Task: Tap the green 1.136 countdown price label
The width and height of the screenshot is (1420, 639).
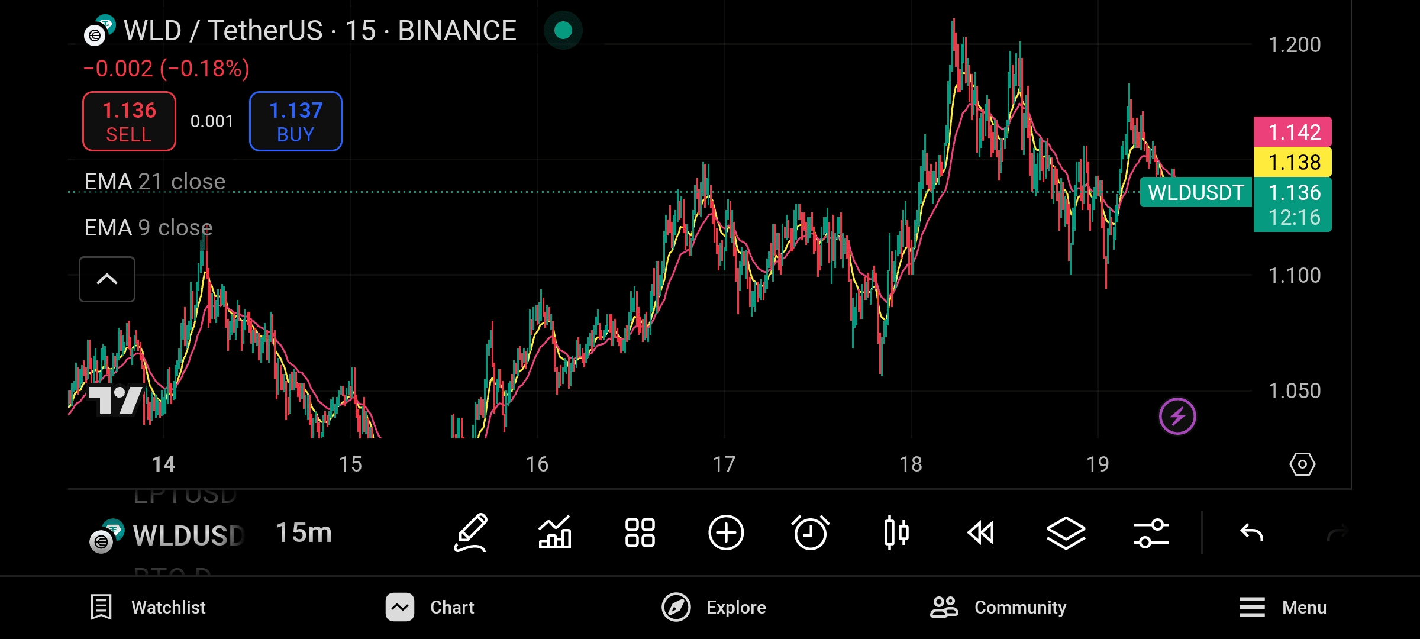Action: (1293, 205)
